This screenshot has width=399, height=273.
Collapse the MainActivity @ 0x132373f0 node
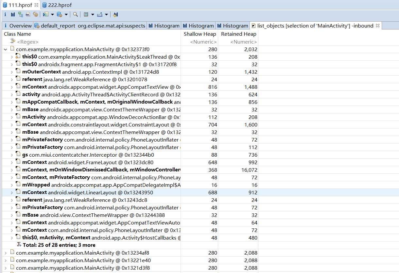tap(6, 49)
